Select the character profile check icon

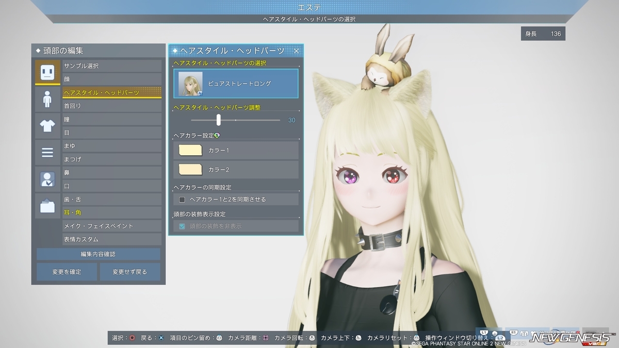click(x=47, y=179)
